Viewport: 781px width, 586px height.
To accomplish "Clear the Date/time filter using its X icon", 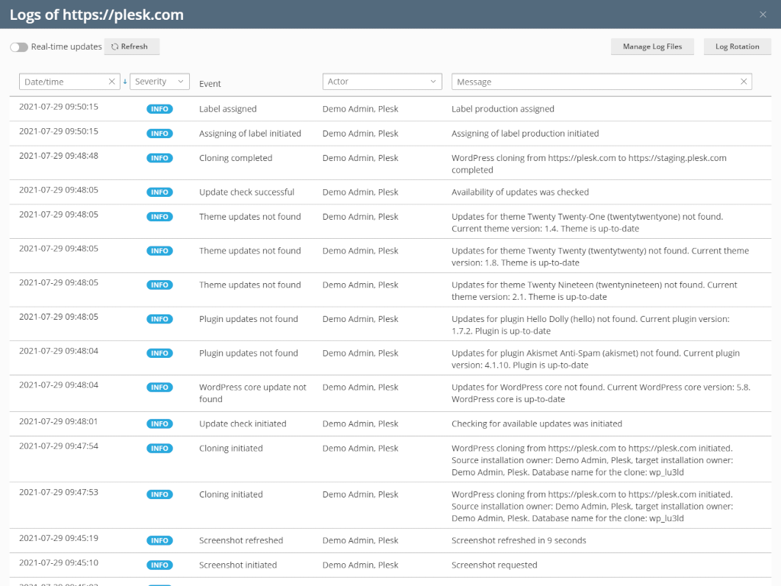I will point(112,81).
